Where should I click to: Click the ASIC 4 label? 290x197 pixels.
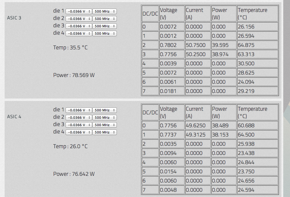coord(14,117)
